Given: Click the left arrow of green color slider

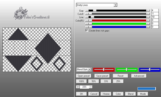Looking at the screenshot, I should [87, 24].
